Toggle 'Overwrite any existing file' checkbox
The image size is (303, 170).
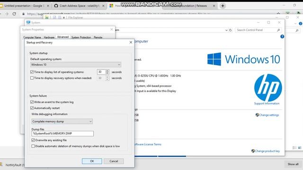coord(33,140)
